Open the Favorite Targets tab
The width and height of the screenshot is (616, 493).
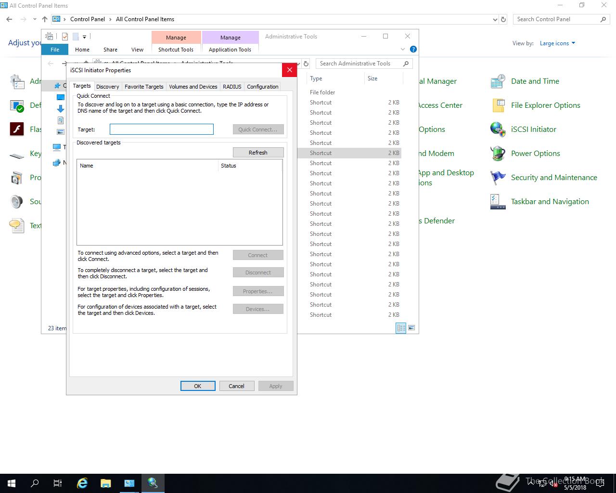click(x=144, y=87)
